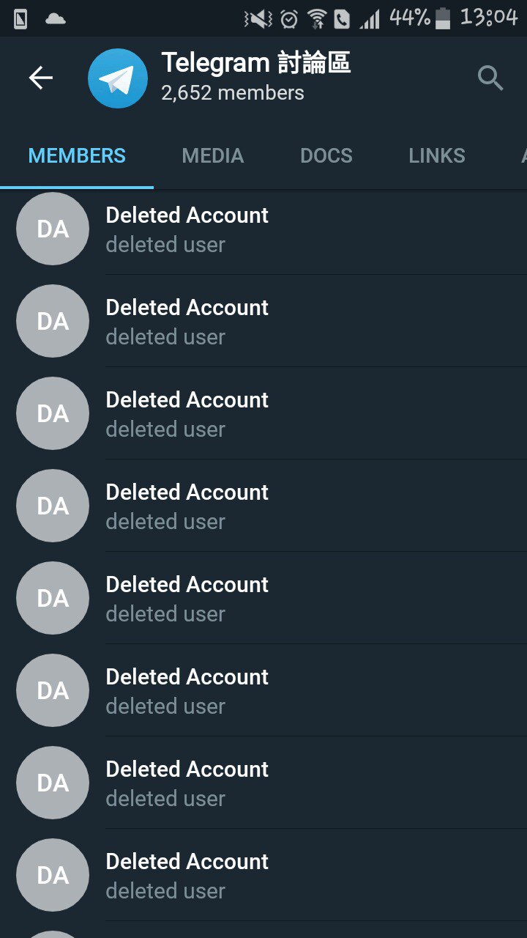The image size is (527, 938).
Task: Tap the phone call status icon
Action: coord(343,19)
